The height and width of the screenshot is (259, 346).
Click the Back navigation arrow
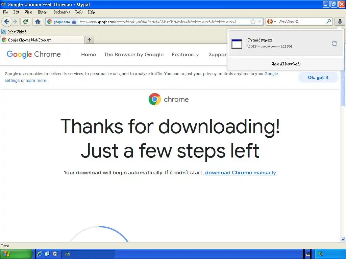[x=7, y=22]
